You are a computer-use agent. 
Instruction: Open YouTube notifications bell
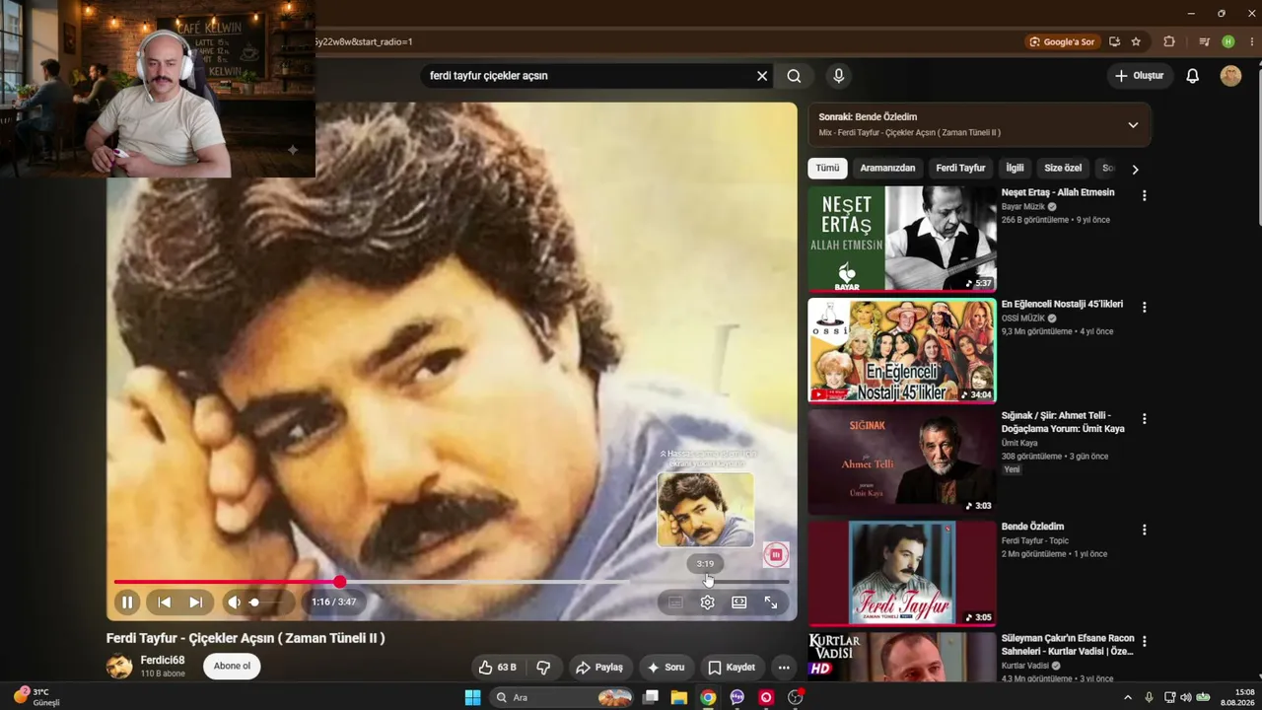(x=1192, y=76)
